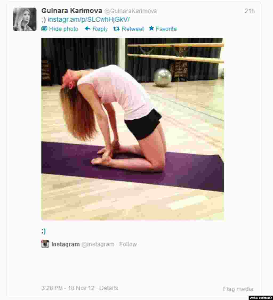Open the Gulnara Karimova display name

point(72,11)
